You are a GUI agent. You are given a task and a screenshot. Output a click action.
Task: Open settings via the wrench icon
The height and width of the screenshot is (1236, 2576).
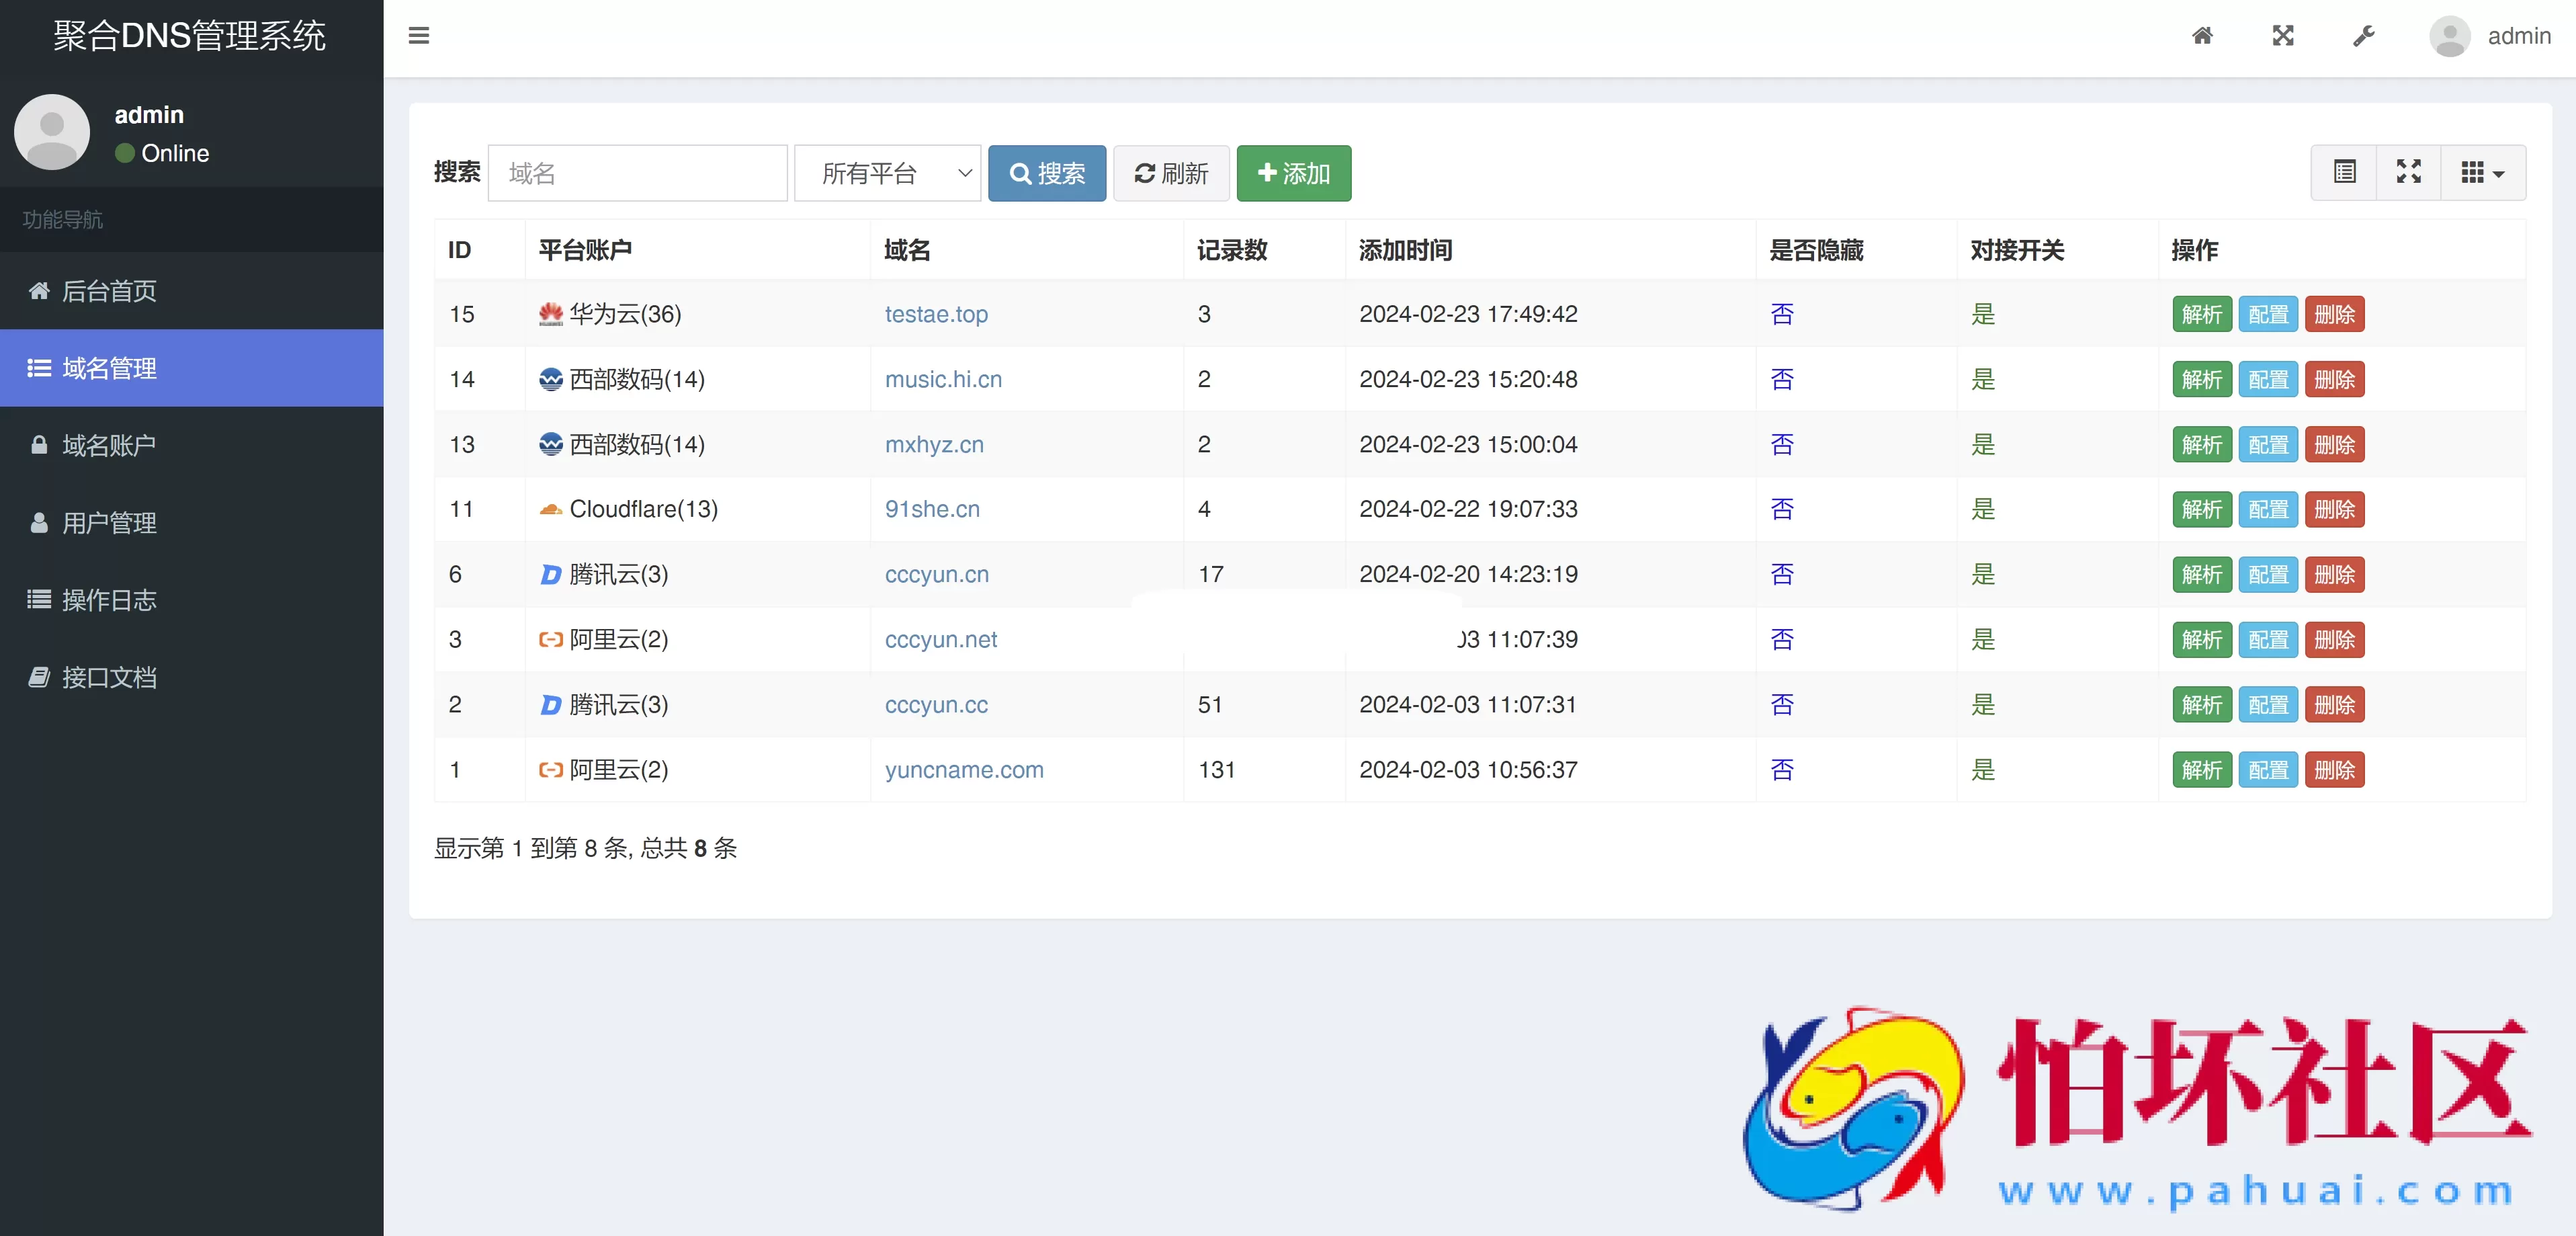pos(2363,36)
